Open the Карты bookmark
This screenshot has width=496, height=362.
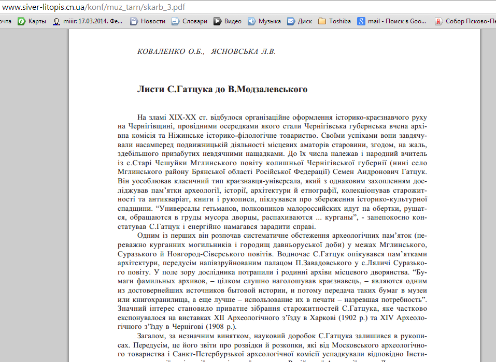[x=32, y=21]
